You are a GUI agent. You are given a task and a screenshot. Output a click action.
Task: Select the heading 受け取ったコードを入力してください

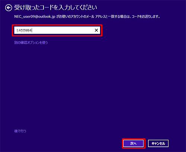pos(55,7)
